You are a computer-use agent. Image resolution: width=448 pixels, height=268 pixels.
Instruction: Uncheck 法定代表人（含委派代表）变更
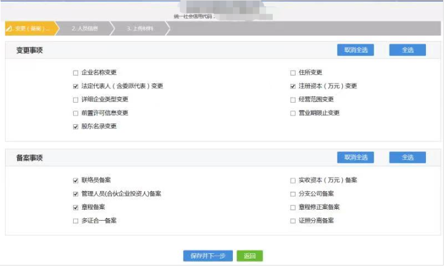coord(76,86)
